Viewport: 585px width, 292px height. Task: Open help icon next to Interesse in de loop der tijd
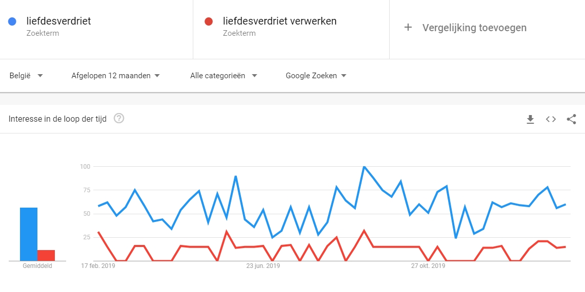coord(119,119)
